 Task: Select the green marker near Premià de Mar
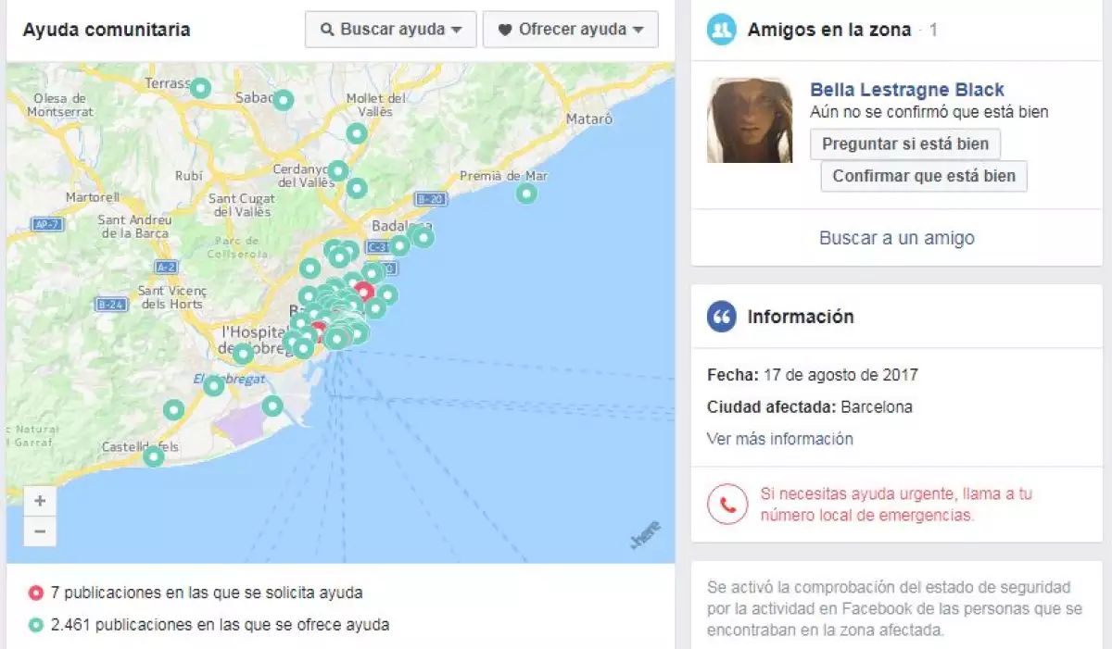[526, 193]
